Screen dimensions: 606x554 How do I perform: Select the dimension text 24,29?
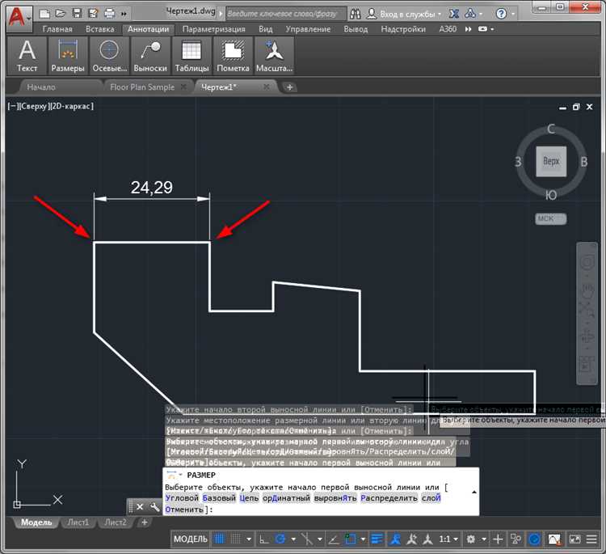point(152,188)
